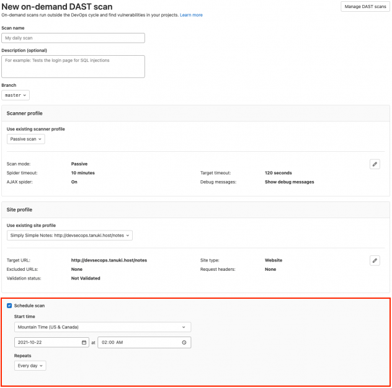Open the Every day repeats dropdown
Image resolution: width=392 pixels, height=388 pixels.
[30, 366]
